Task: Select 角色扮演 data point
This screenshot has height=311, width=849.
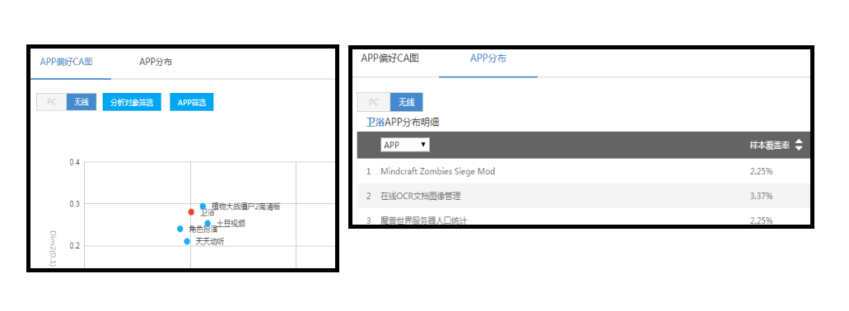Action: (180, 229)
